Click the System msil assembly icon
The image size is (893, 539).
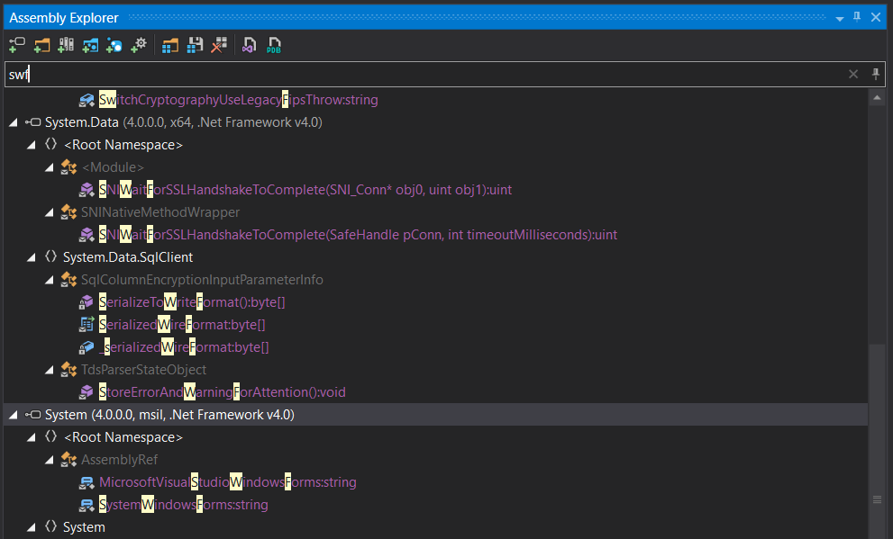(x=33, y=415)
